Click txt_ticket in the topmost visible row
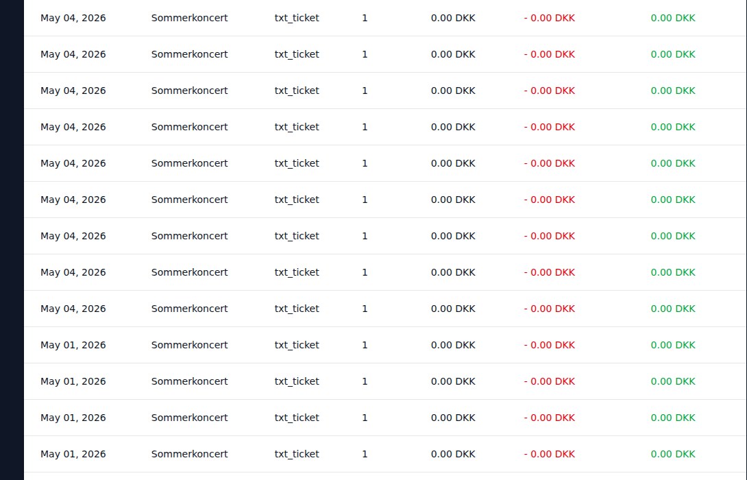This screenshot has height=480, width=747. [297, 18]
